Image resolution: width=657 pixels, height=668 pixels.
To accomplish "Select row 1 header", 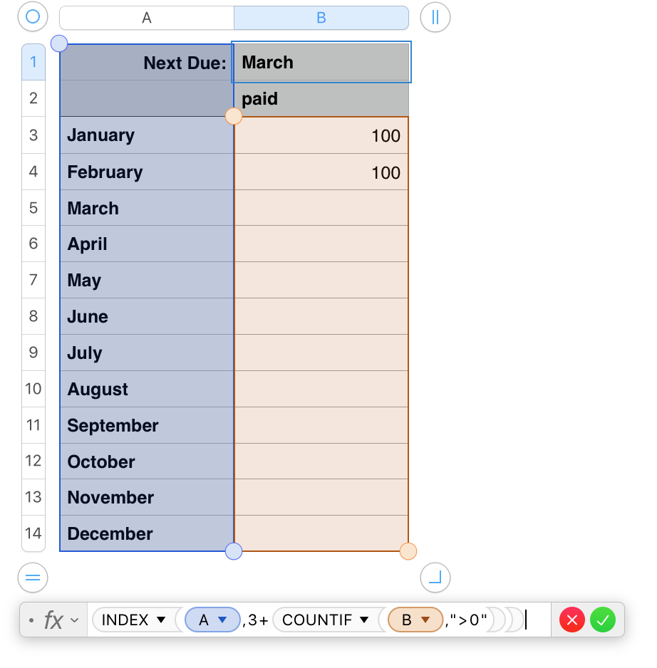I will click(33, 62).
